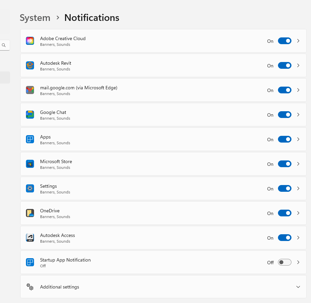Open Settings notification details chevron
The image size is (311, 303).
[298, 188]
